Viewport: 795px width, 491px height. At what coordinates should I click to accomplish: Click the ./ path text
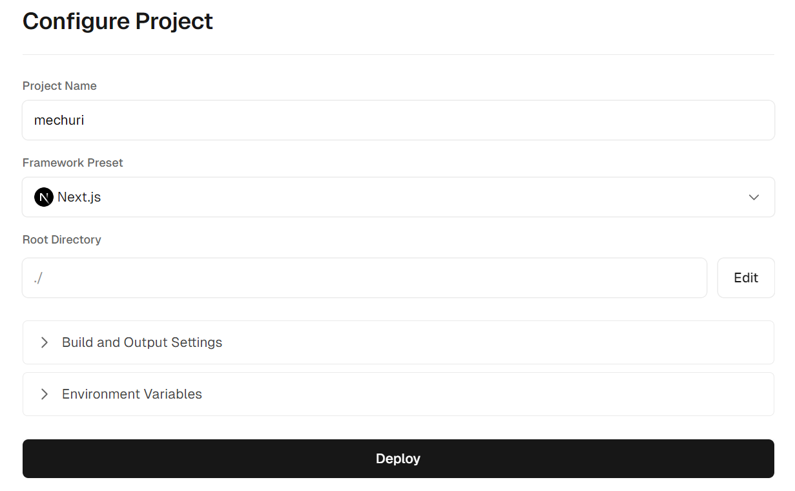[38, 278]
